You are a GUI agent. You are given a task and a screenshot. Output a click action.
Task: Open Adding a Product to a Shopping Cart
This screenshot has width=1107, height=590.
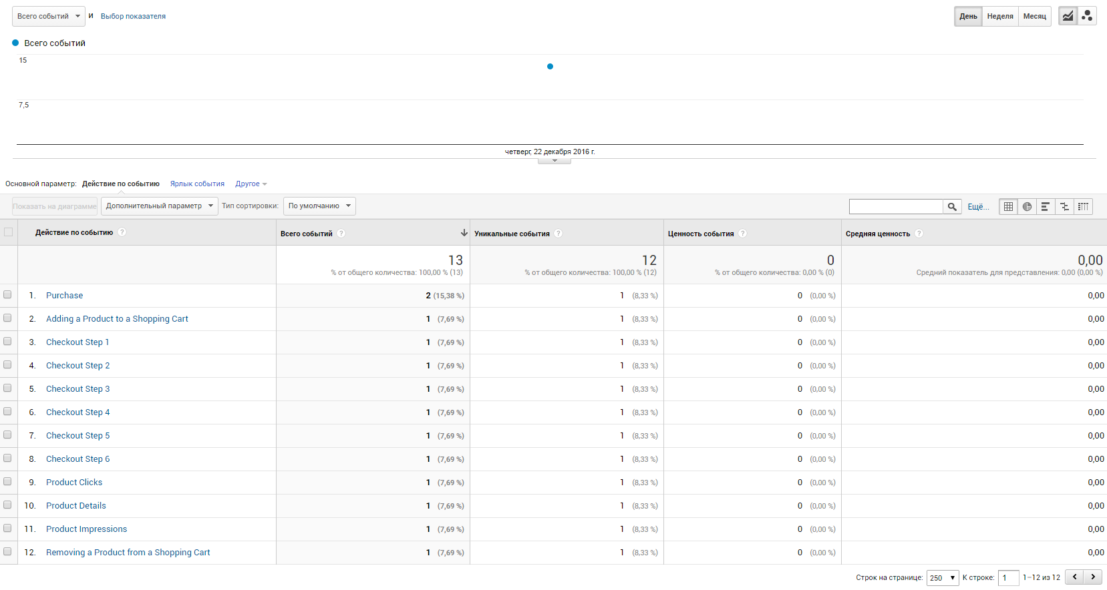117,318
